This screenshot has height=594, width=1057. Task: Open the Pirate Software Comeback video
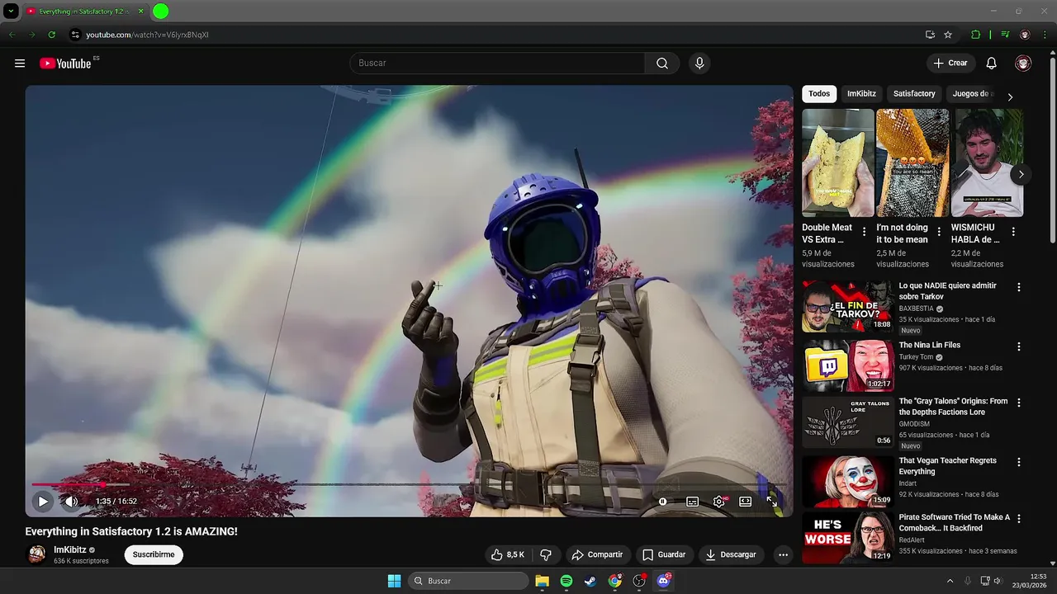(954, 522)
